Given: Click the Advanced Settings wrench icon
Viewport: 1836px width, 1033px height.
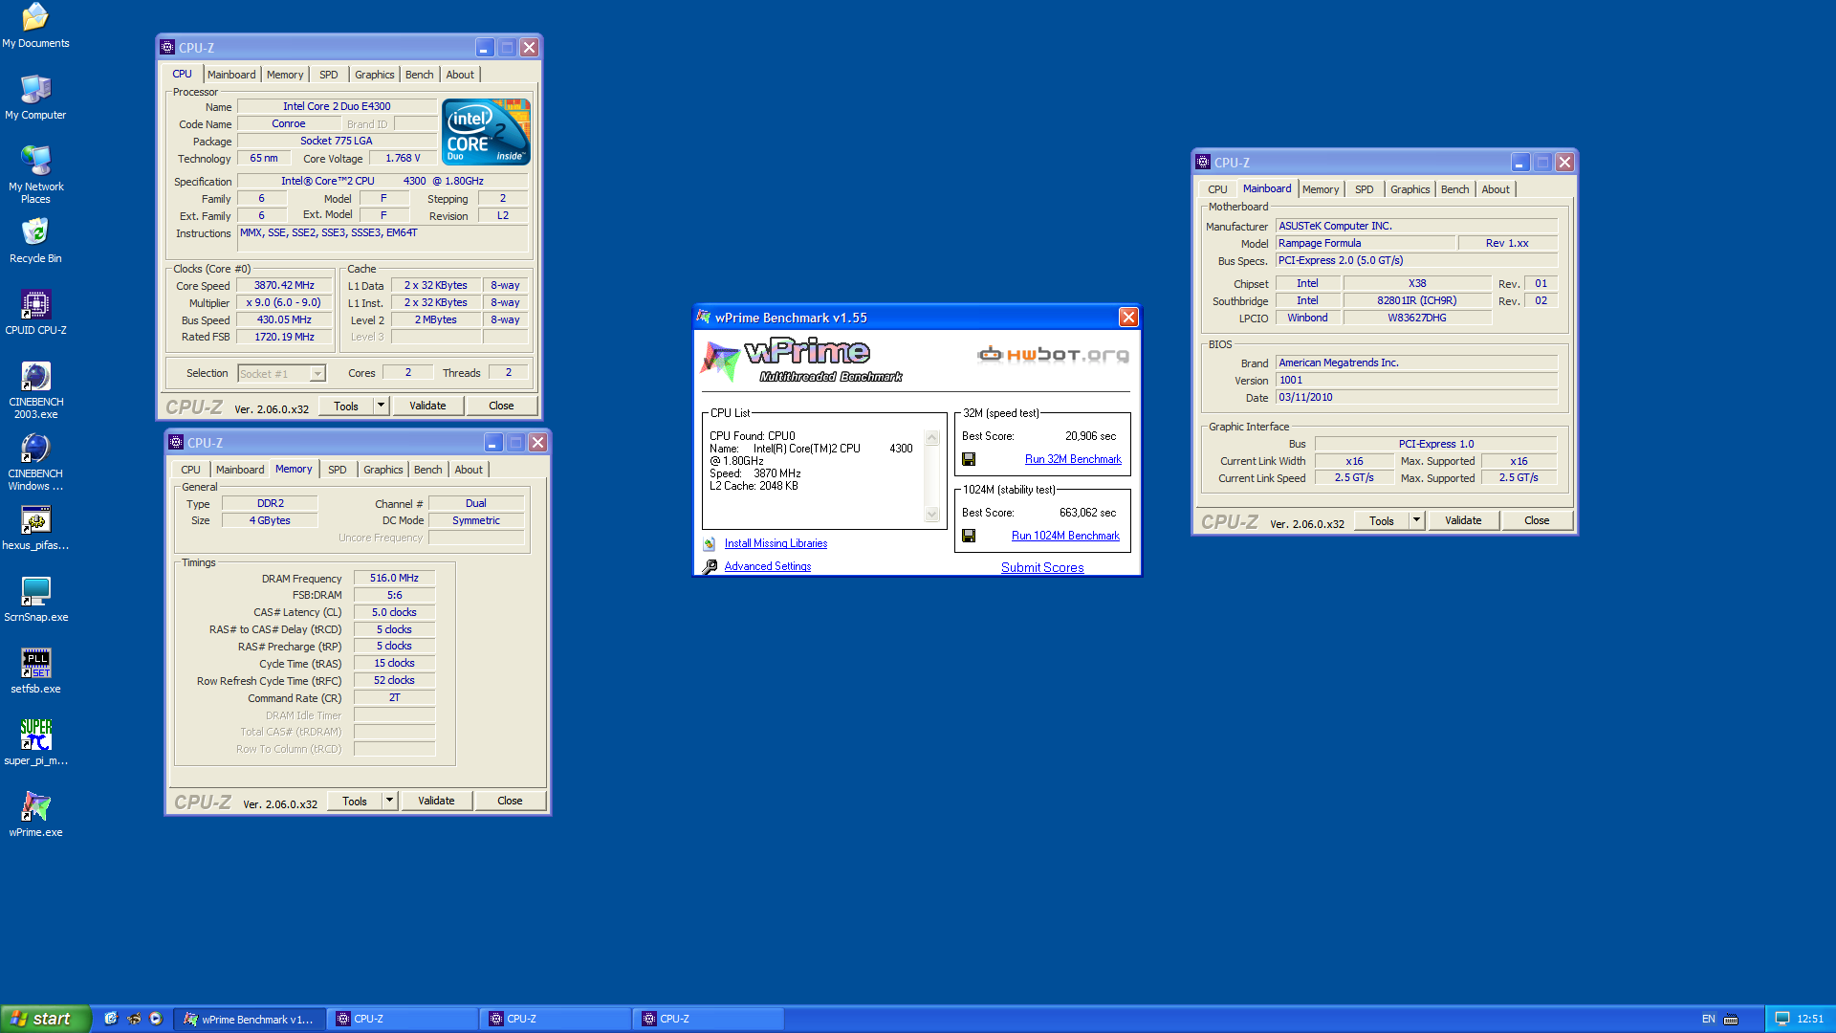Looking at the screenshot, I should click(710, 566).
